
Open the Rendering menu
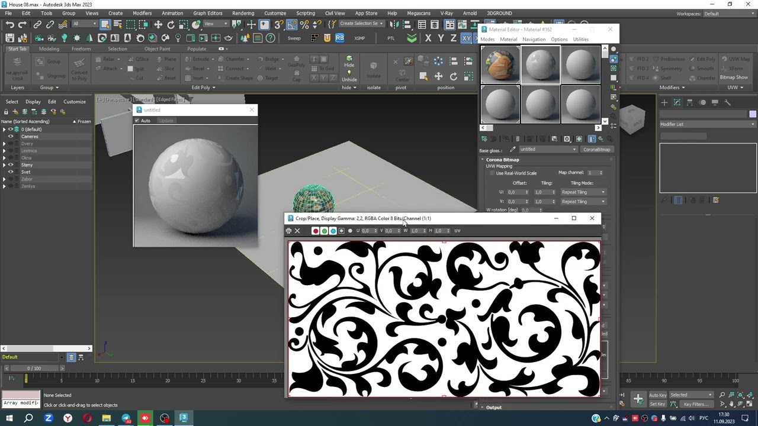[x=243, y=13]
